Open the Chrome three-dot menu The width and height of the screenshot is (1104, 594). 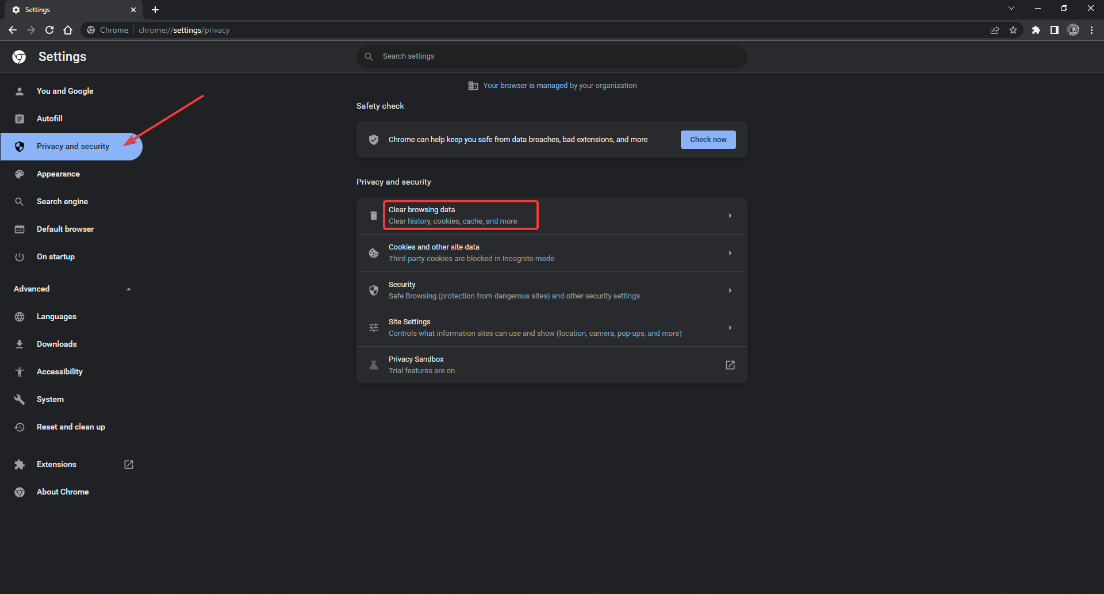pyautogui.click(x=1091, y=30)
